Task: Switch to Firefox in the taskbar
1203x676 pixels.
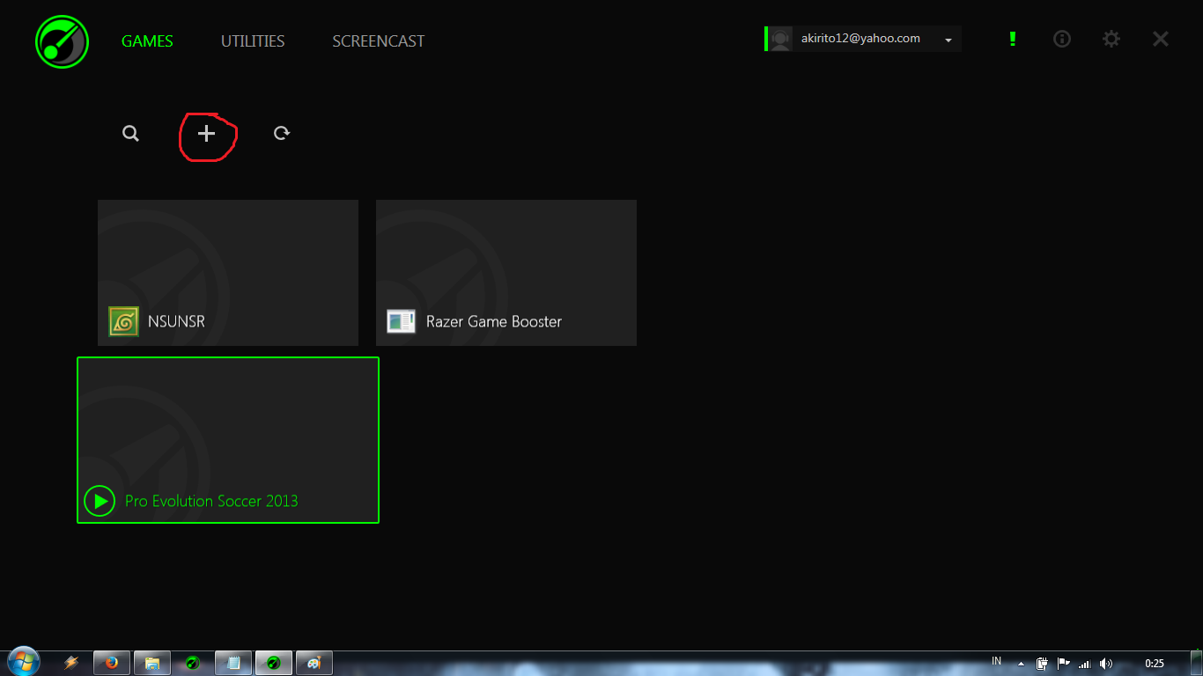Action: 112,663
